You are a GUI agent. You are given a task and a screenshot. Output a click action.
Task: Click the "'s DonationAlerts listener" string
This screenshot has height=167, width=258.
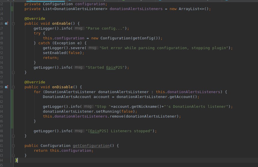click(x=196, y=107)
